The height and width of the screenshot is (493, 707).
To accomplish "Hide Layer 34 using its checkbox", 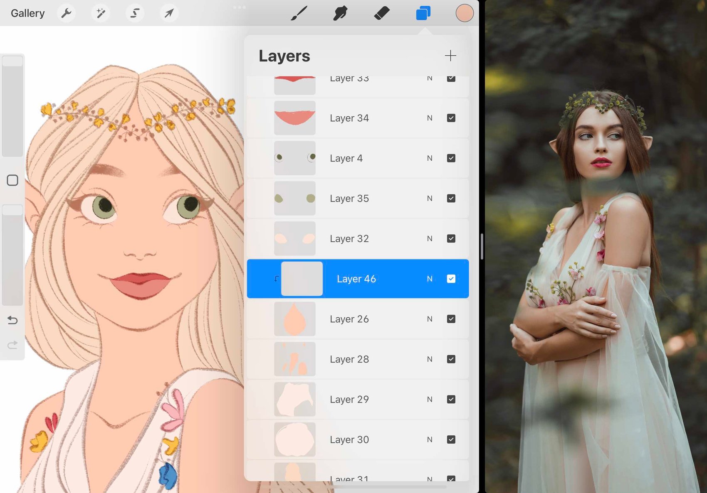I will point(451,118).
